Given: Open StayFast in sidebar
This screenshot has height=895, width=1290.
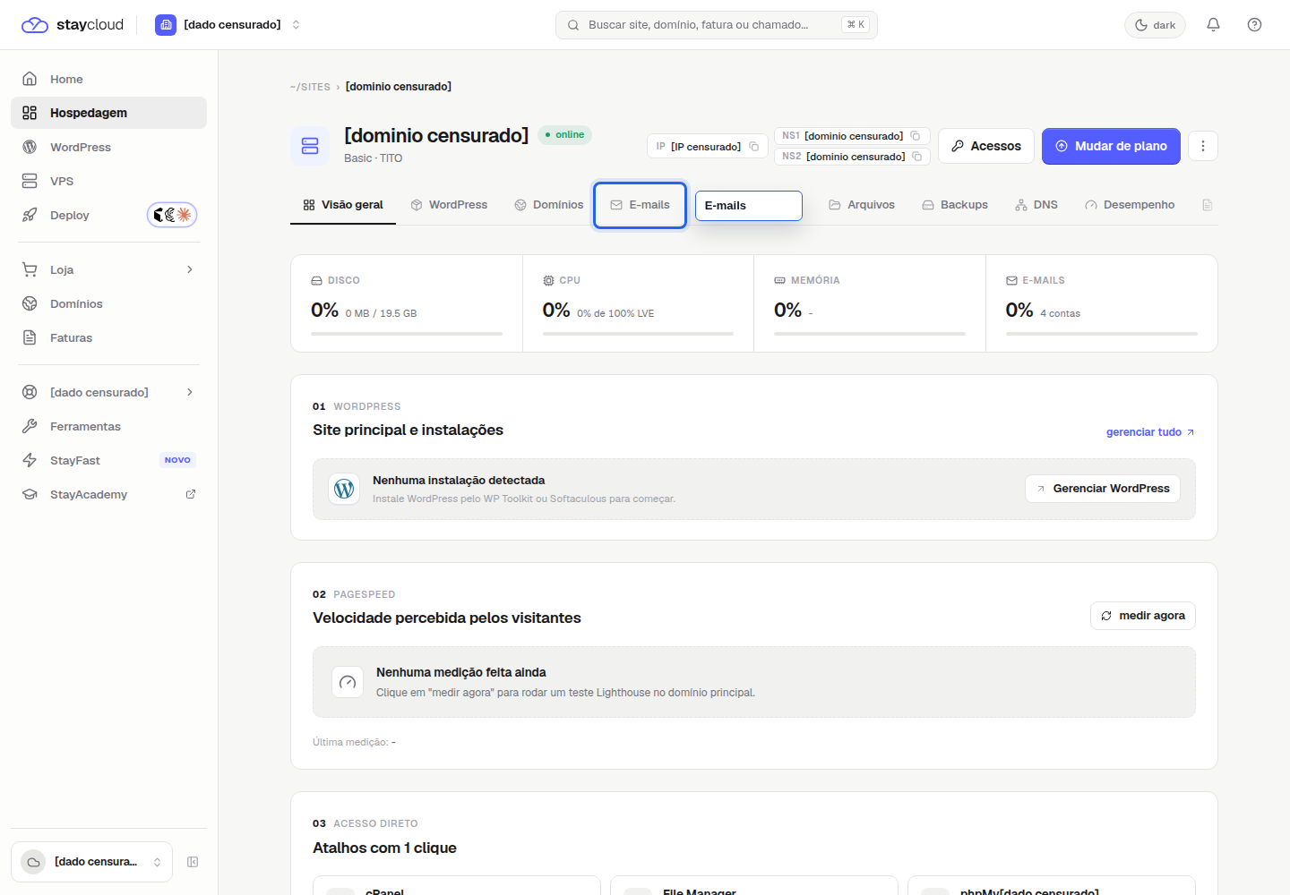Looking at the screenshot, I should [108, 460].
